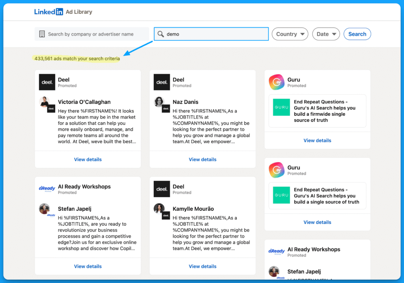This screenshot has height=283, width=404.
Task: Click the LinkedIn logo in the header
Action: pos(49,12)
